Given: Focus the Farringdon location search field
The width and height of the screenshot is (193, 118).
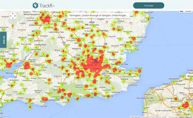Looking at the screenshot, I should point(99,15).
